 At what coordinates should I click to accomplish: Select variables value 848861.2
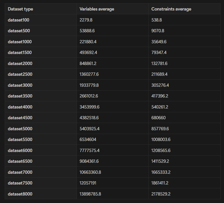pyautogui.click(x=88, y=63)
